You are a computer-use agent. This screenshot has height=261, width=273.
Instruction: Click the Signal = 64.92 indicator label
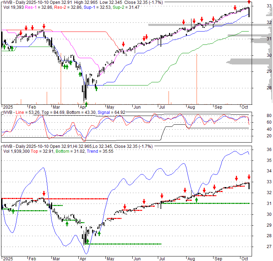click(x=113, y=112)
